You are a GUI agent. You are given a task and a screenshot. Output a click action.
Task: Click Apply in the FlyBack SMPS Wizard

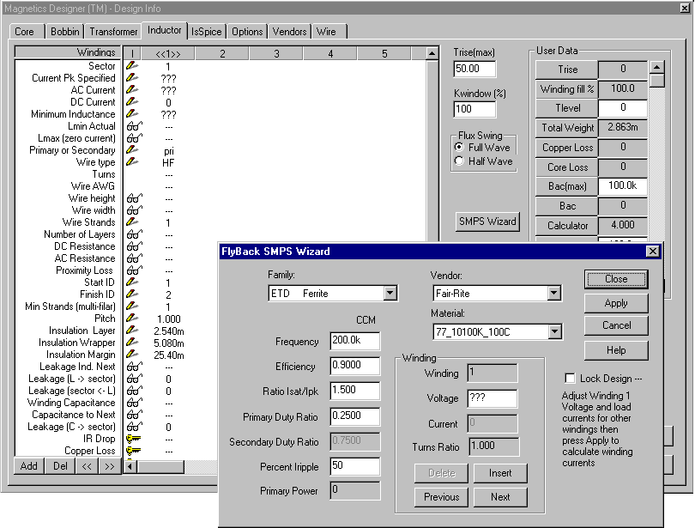coord(615,303)
